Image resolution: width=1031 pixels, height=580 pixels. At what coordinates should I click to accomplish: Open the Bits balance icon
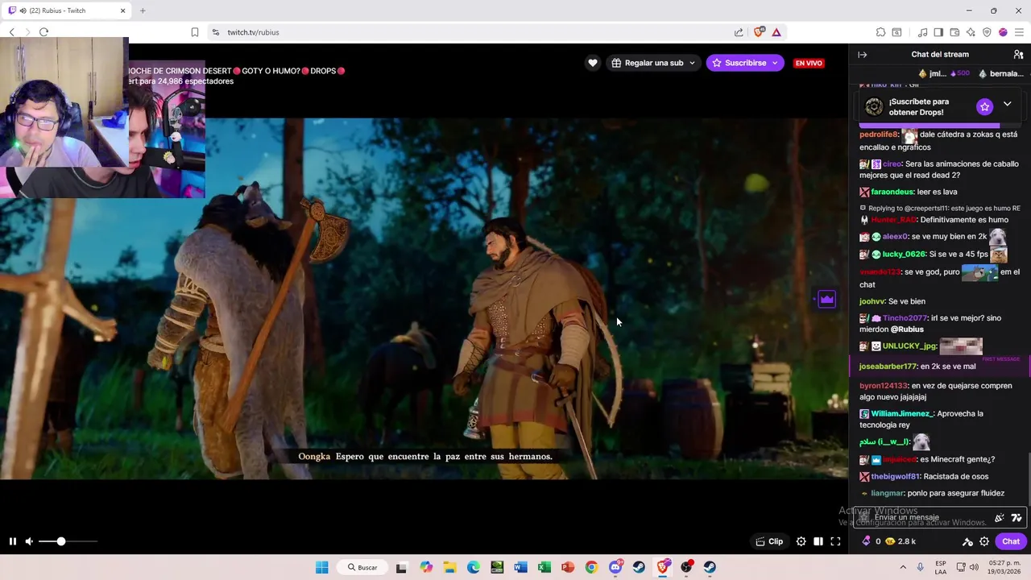(871, 541)
